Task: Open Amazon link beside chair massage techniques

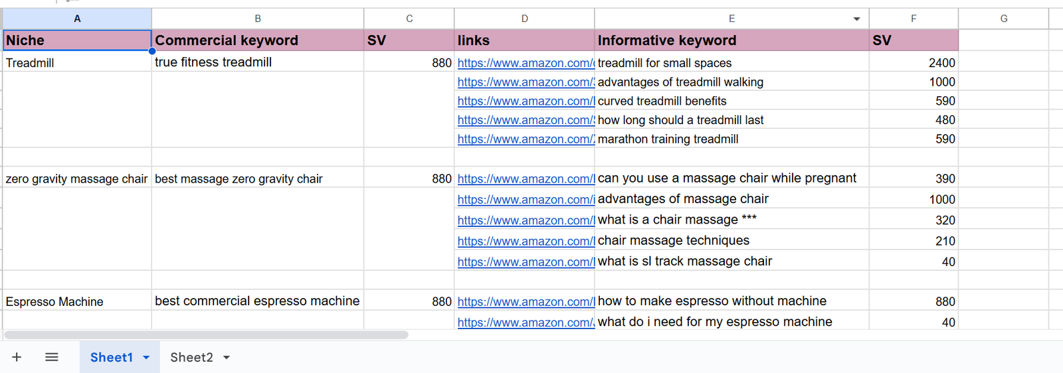Action: (526, 241)
